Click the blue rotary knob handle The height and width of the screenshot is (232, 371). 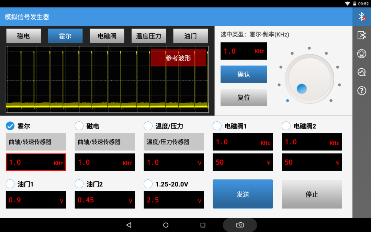click(302, 89)
